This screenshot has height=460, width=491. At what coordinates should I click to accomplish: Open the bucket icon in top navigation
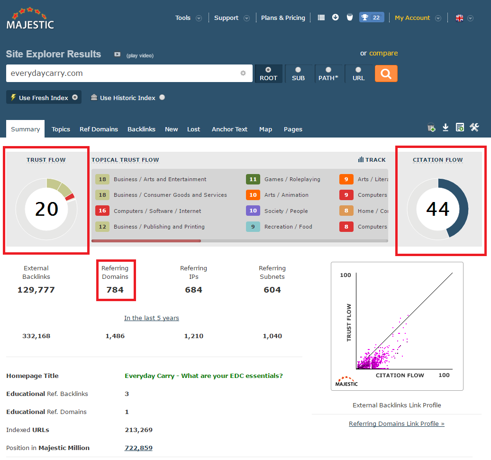pyautogui.click(x=349, y=18)
